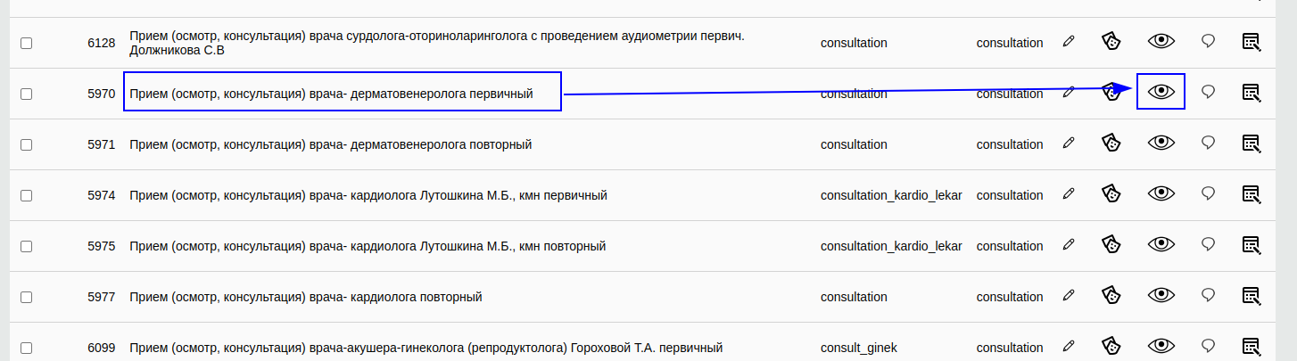Click the masks icon for row 6099
Image resolution: width=1297 pixels, height=361 pixels.
click(1111, 347)
